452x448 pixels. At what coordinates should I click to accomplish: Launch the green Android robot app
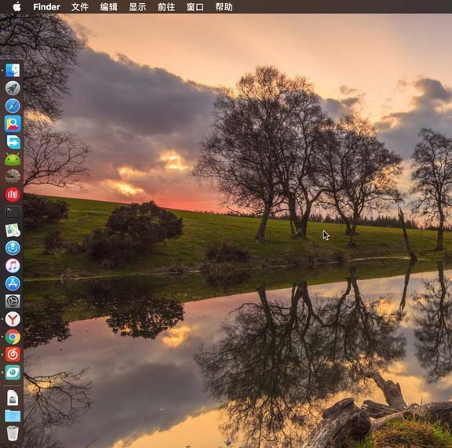pos(13,159)
